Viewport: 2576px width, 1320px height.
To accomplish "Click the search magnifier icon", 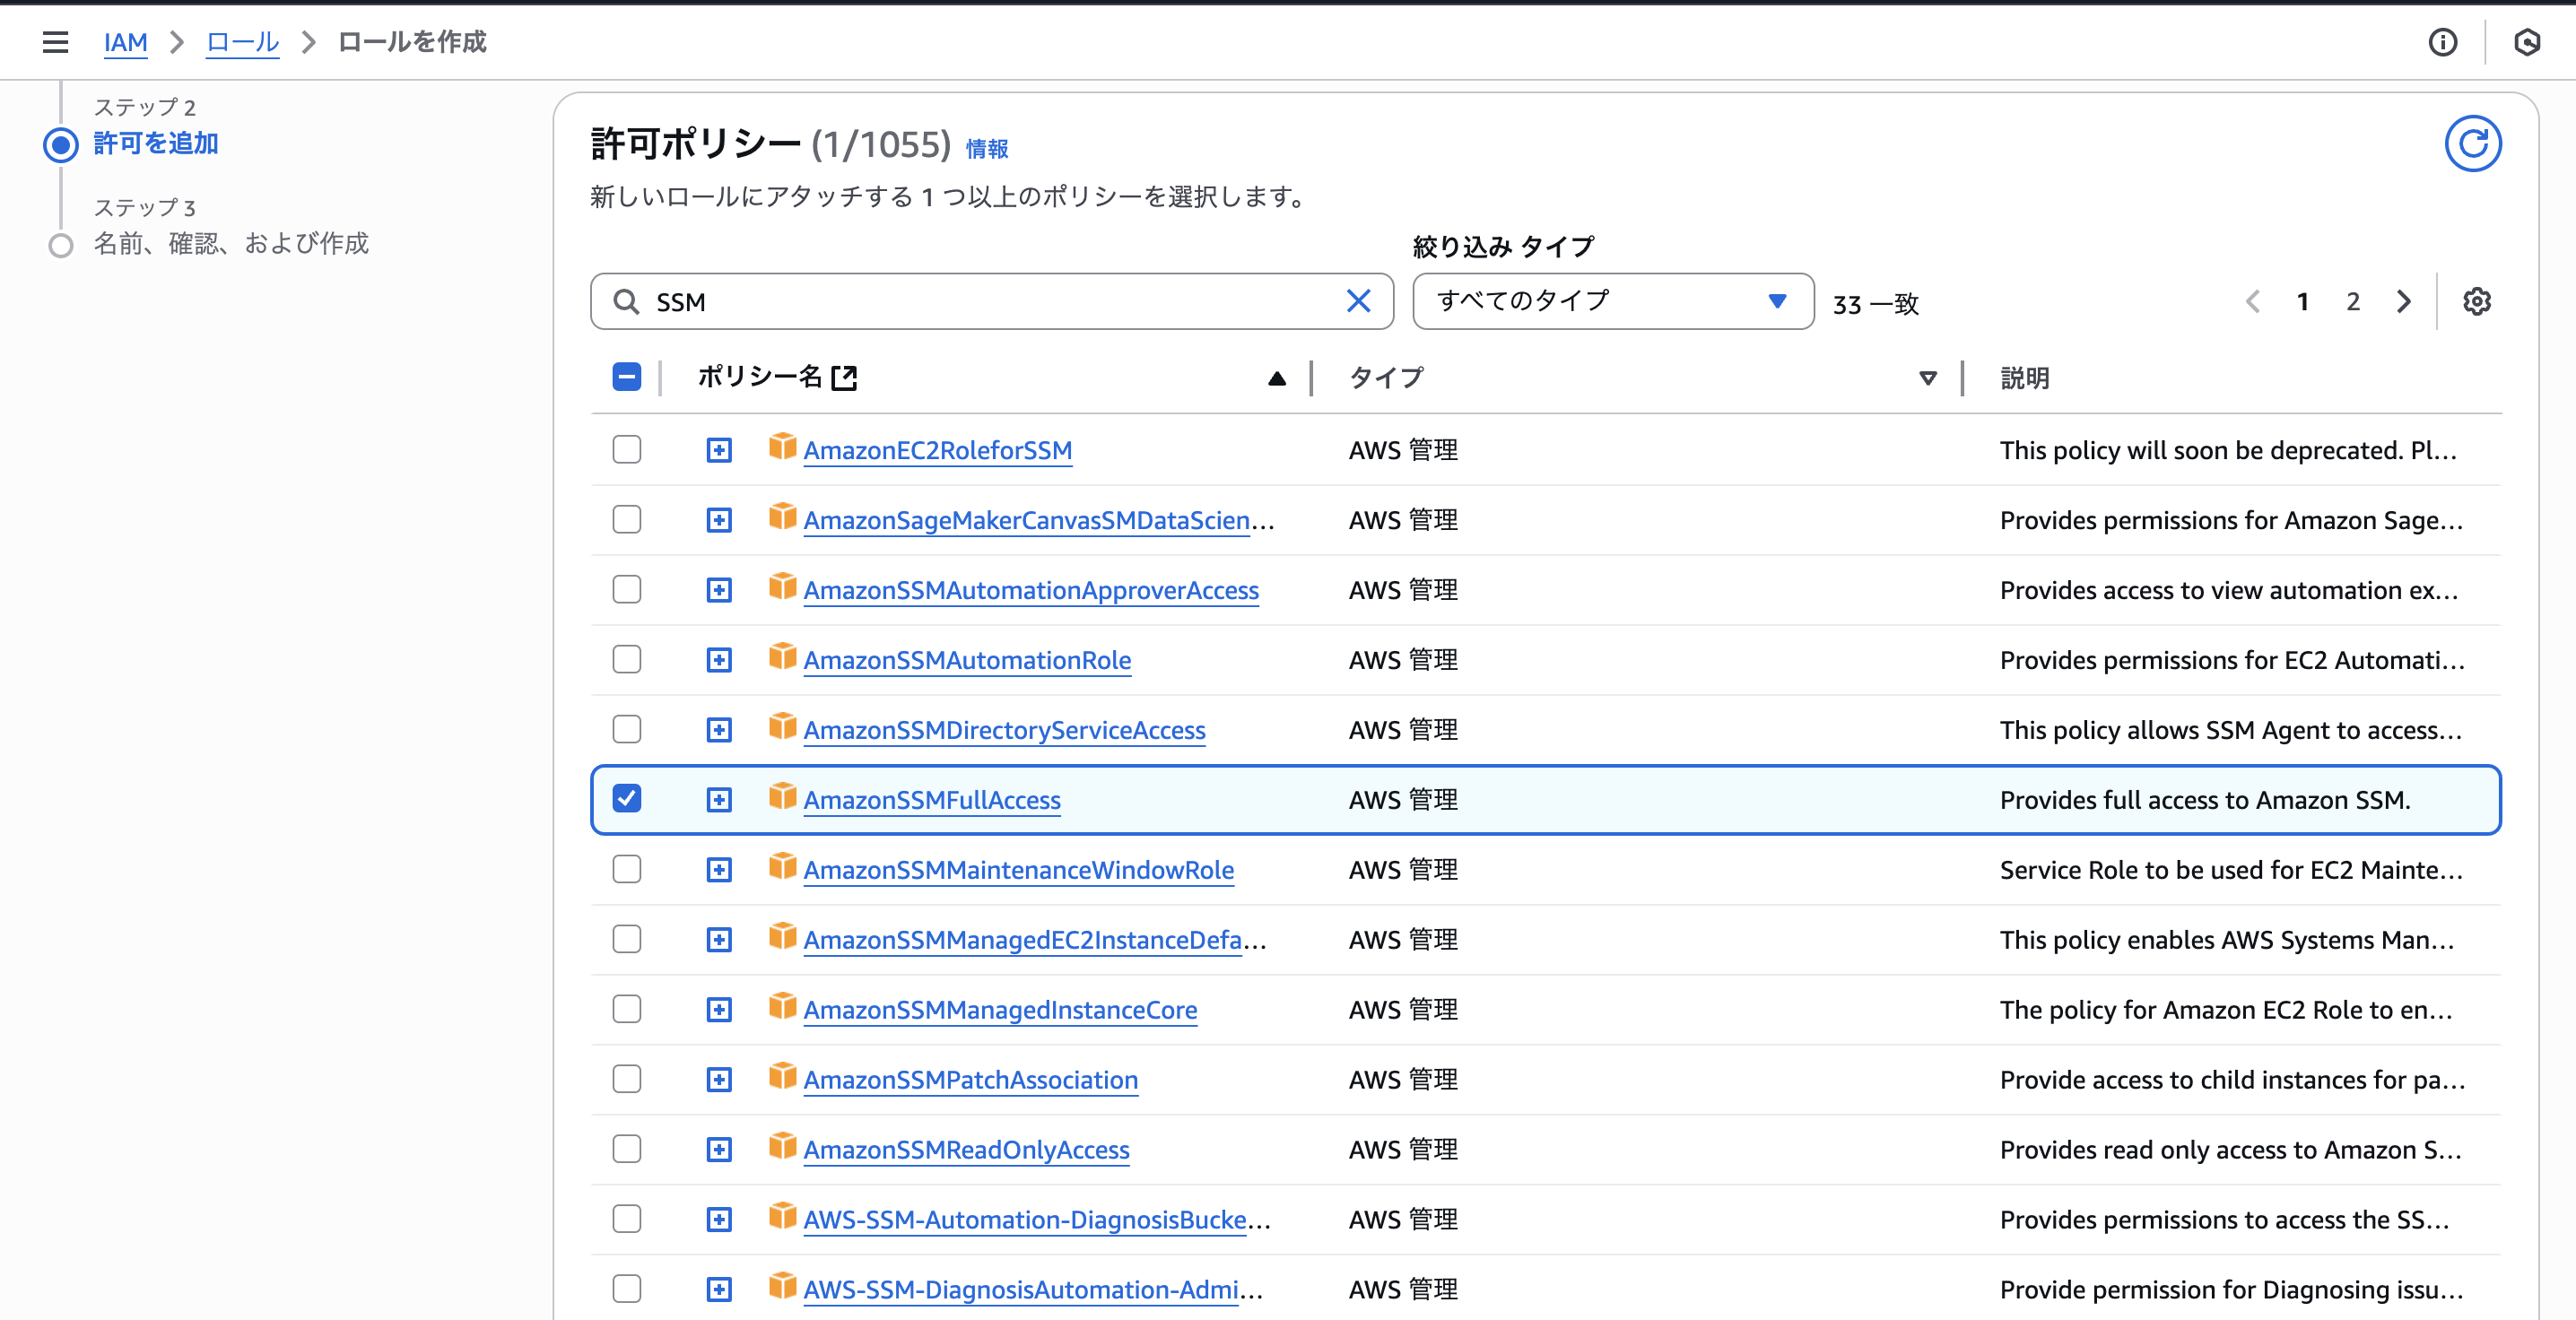I will 626,301.
